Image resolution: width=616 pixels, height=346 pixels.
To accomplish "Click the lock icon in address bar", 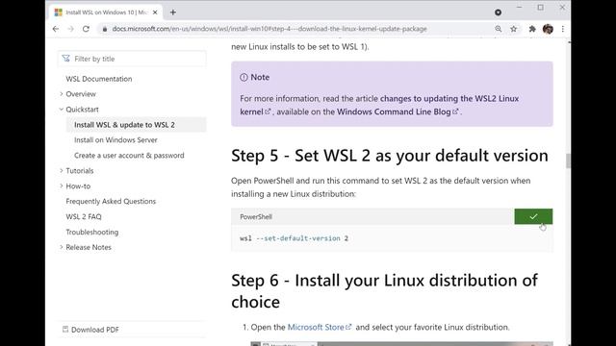I will 105,29.
